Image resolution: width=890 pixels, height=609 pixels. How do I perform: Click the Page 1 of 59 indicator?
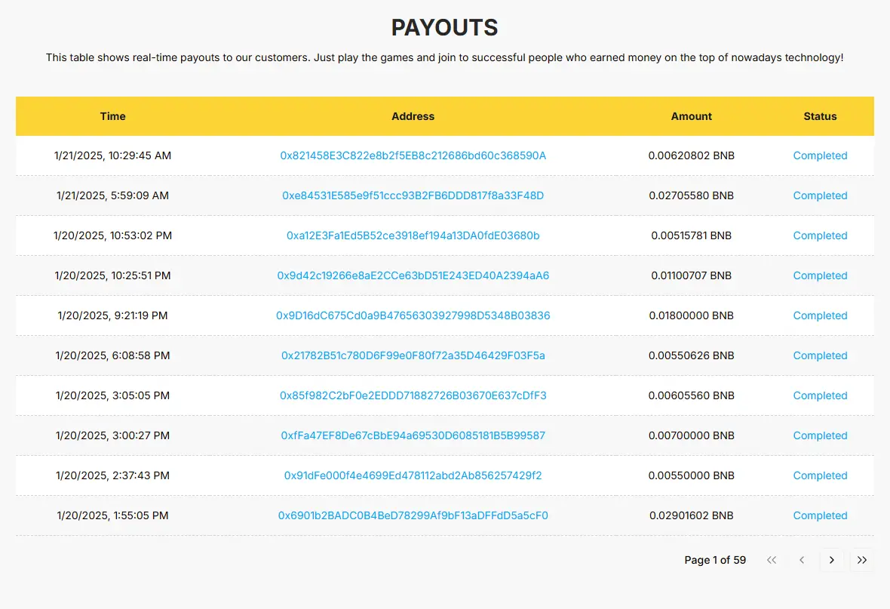715,560
